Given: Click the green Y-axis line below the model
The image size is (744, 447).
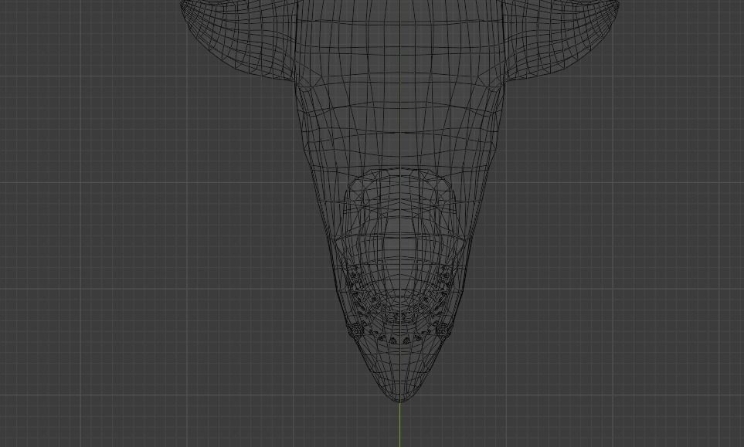Looking at the screenshot, I should click(x=399, y=425).
